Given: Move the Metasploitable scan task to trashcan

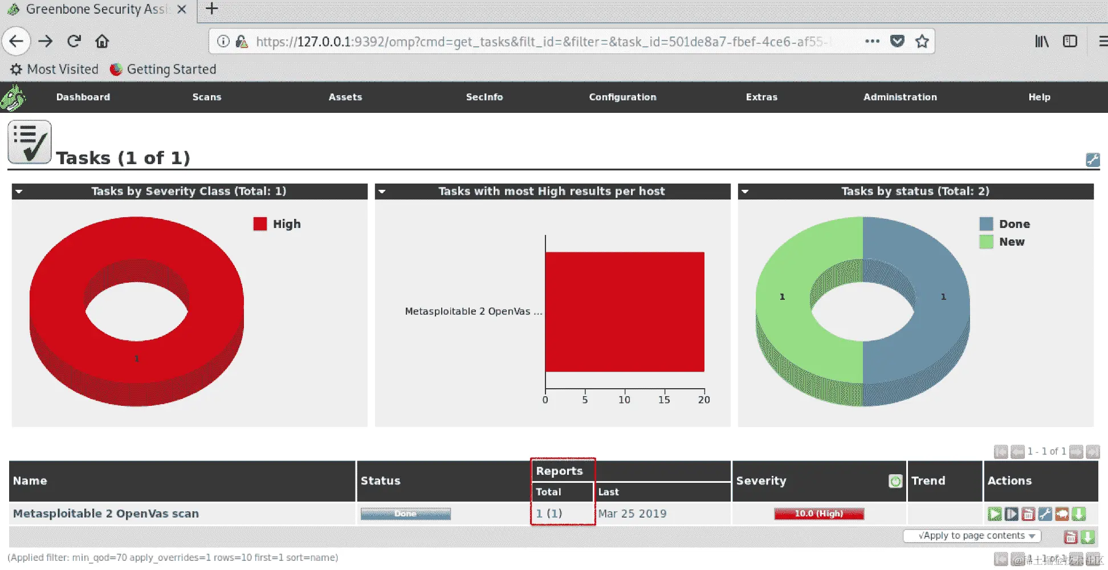Looking at the screenshot, I should point(1028,514).
